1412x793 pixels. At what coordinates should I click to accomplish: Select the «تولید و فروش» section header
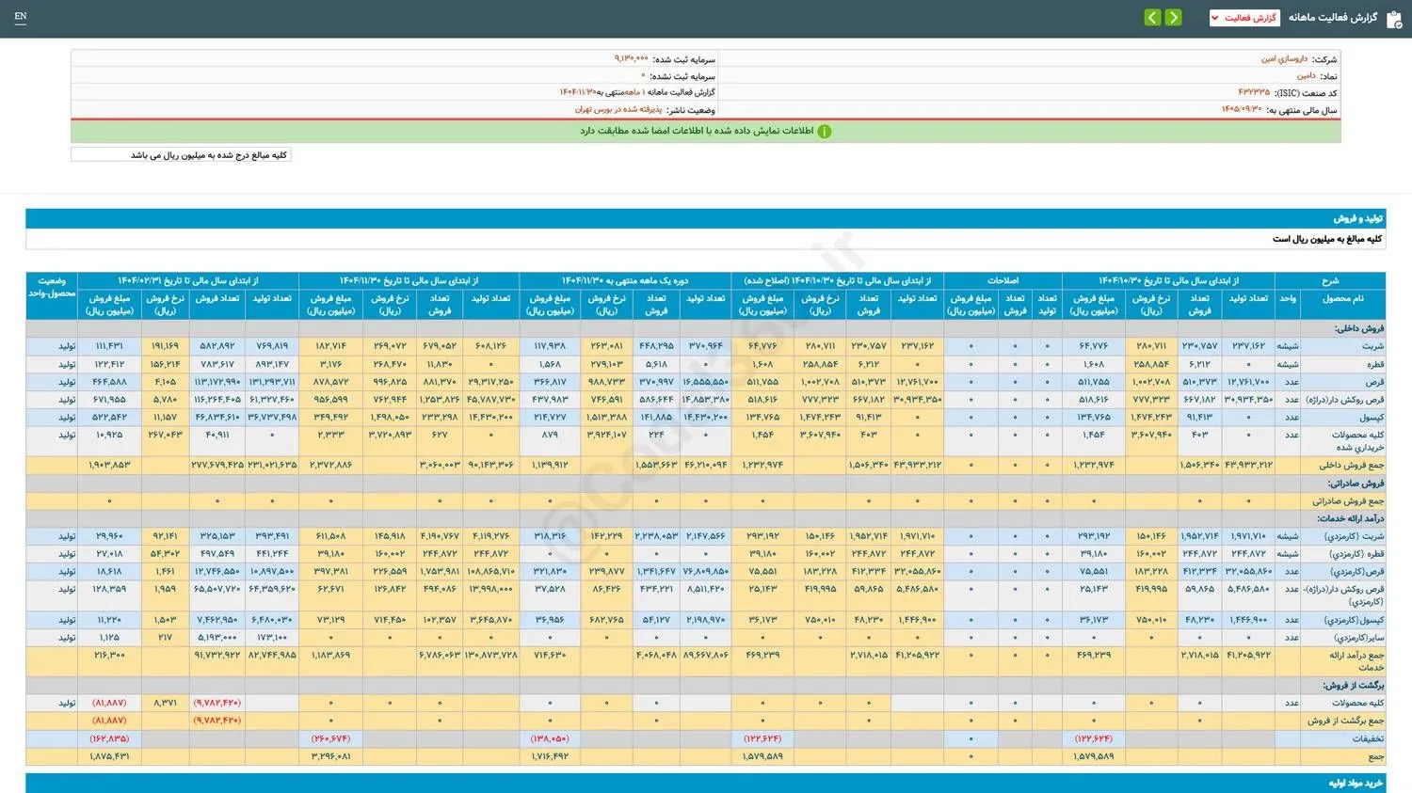[1357, 218]
